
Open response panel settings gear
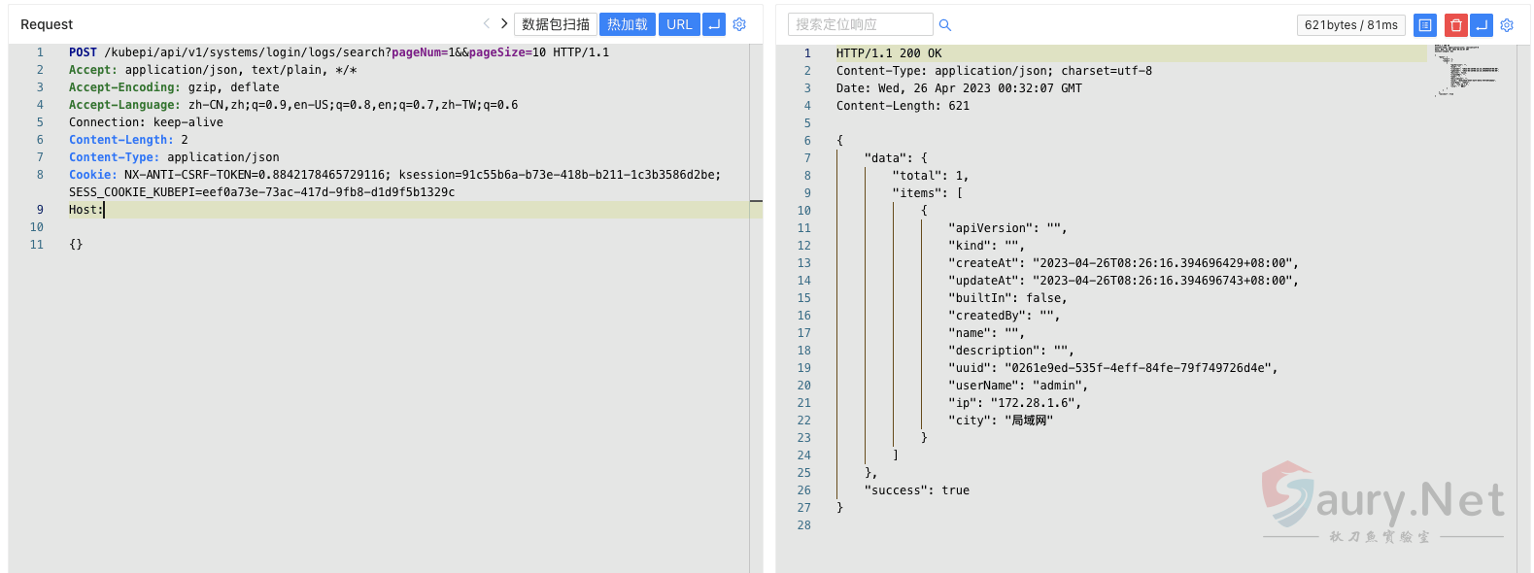1507,25
